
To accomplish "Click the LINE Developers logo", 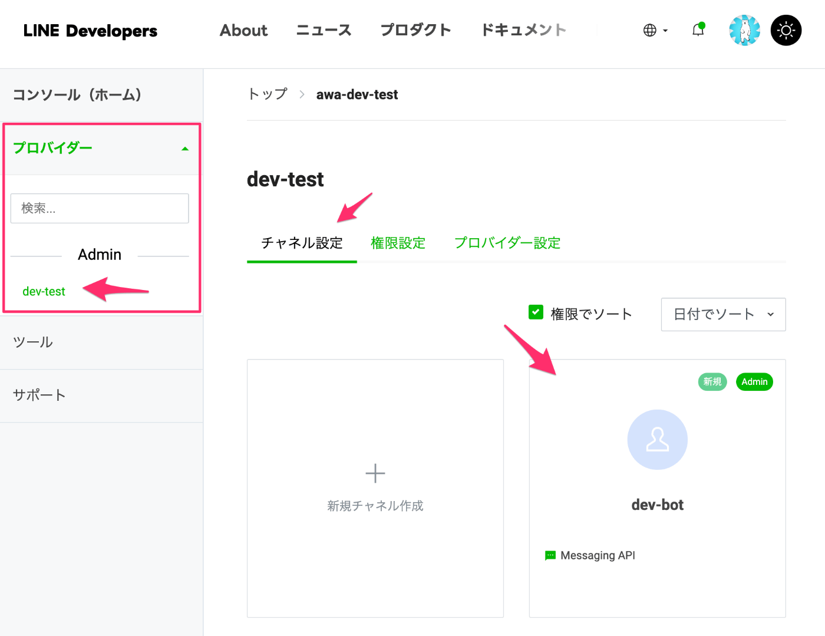I will click(x=90, y=31).
